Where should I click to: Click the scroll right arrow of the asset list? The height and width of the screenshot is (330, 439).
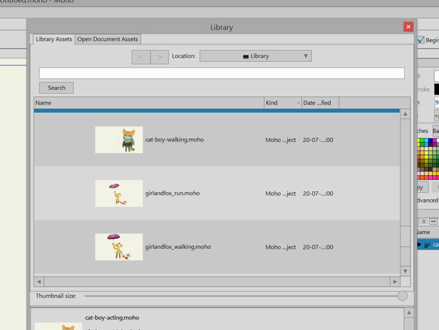pos(395,281)
